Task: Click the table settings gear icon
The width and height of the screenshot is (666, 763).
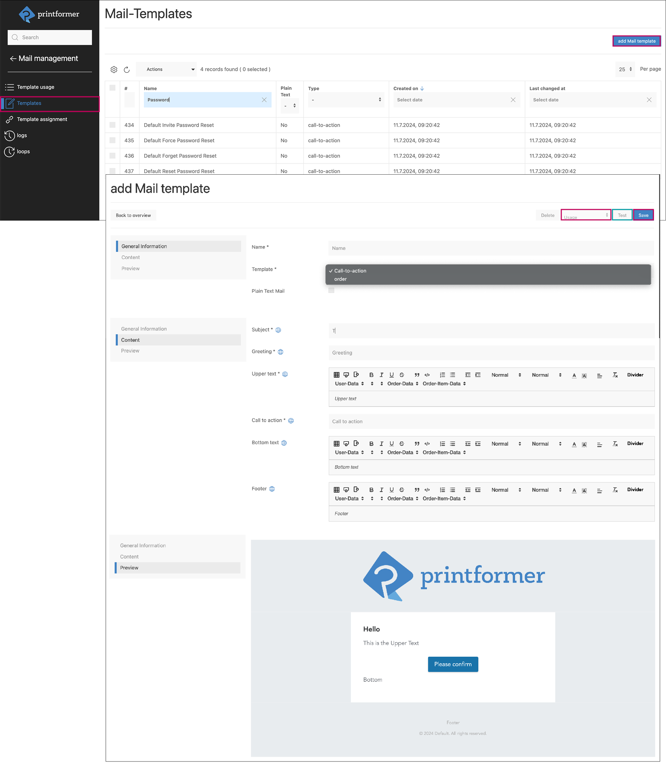Action: (x=114, y=70)
